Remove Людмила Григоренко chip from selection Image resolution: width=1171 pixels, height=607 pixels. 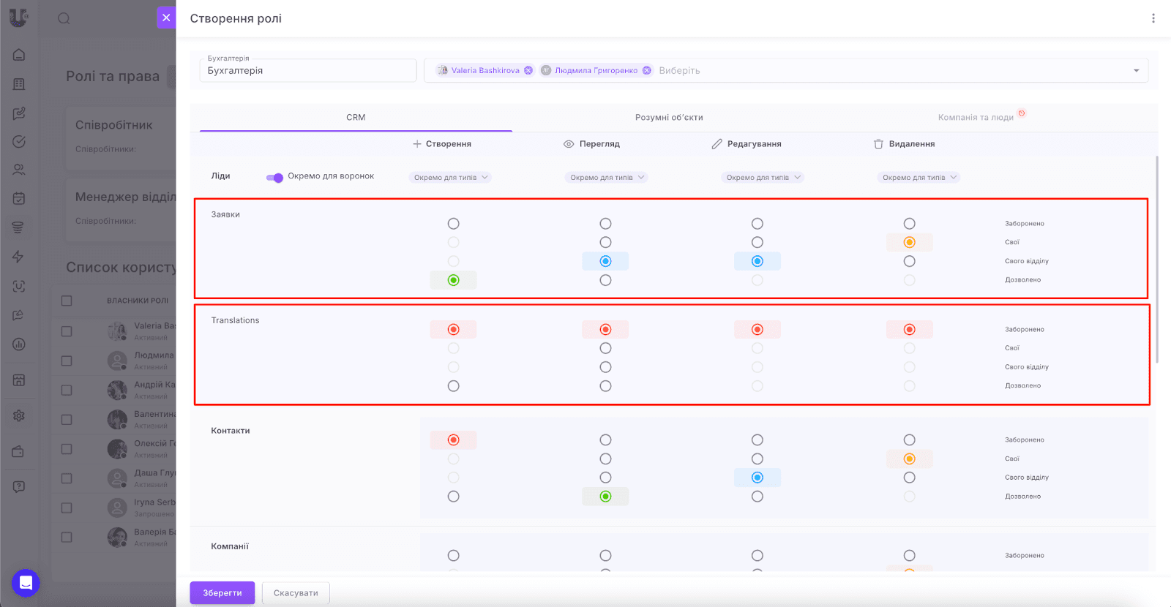(x=647, y=71)
